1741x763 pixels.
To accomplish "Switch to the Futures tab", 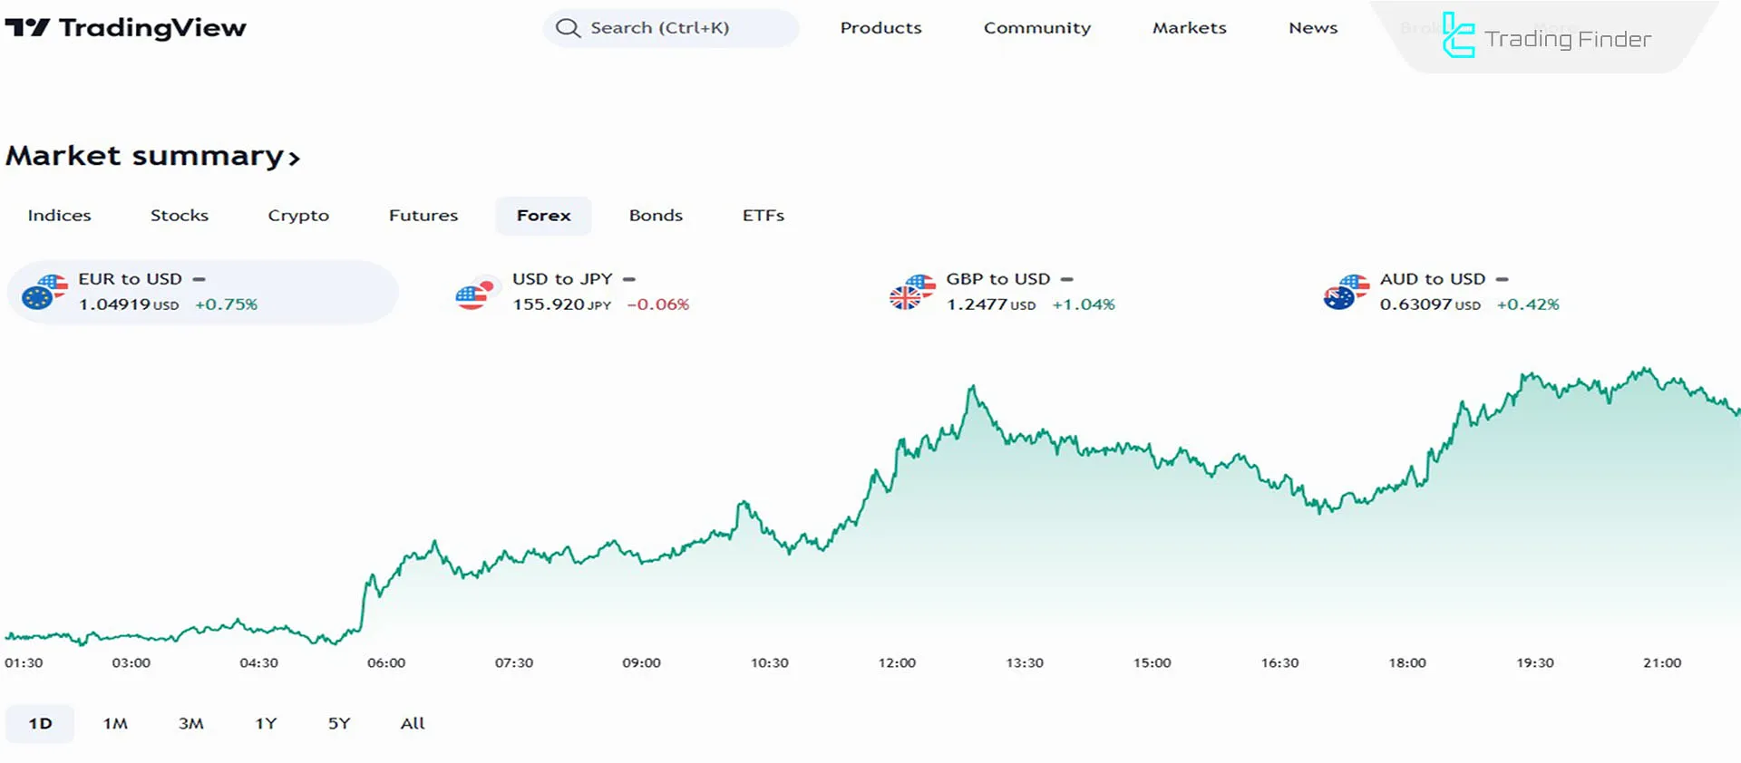I will (x=423, y=216).
